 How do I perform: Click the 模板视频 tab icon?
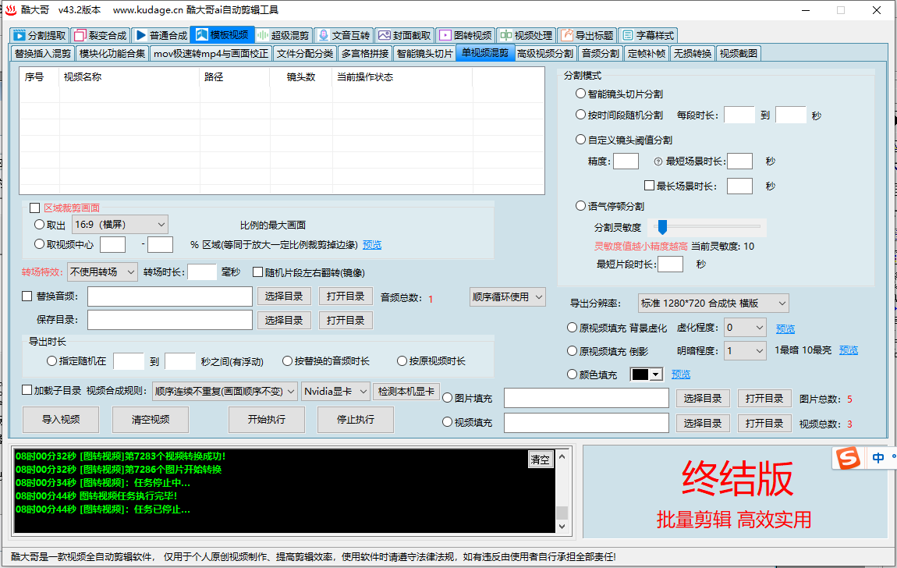[202, 35]
